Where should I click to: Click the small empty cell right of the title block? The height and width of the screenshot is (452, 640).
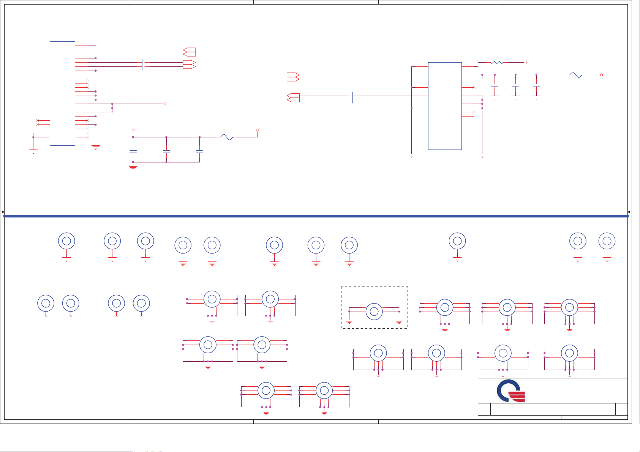click(621, 409)
